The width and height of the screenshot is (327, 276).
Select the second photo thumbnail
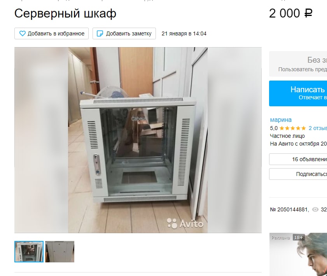[x=59, y=251]
